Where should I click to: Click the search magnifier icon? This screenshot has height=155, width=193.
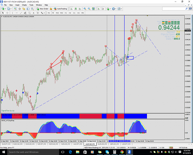coord(187,9)
